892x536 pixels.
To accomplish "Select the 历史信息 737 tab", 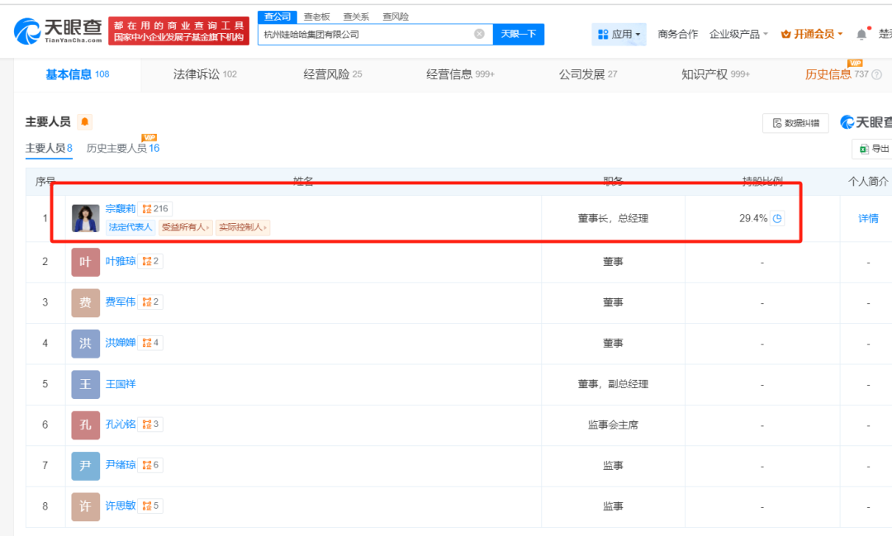I will 837,74.
